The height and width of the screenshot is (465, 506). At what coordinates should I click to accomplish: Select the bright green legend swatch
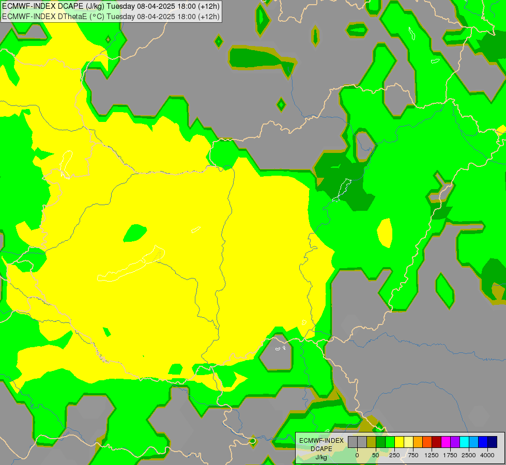point(390,442)
